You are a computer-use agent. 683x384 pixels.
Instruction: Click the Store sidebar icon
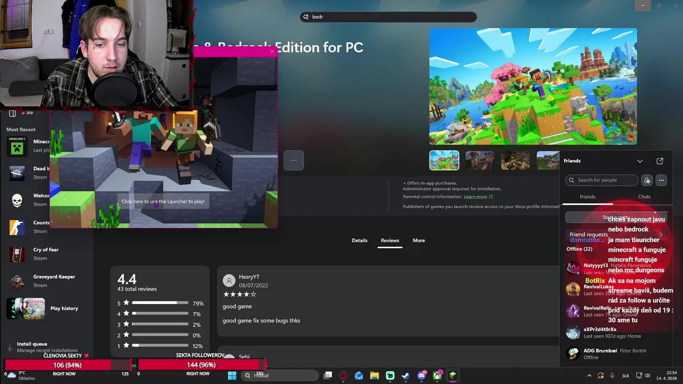(x=12, y=113)
